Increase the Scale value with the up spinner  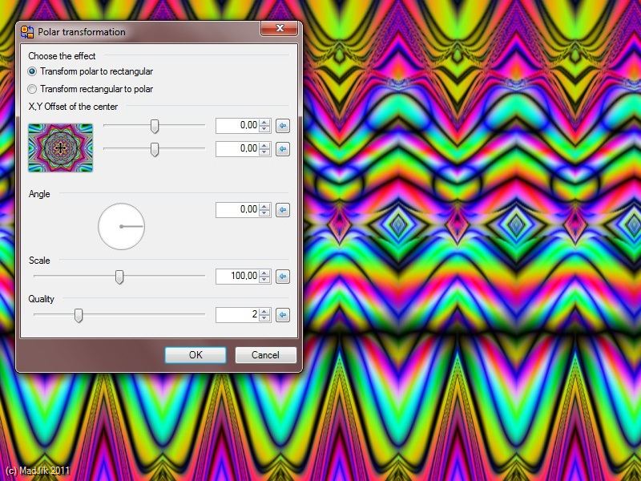point(265,273)
